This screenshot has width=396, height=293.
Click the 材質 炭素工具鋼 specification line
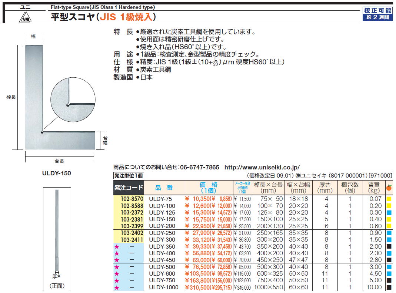[x=142, y=70]
